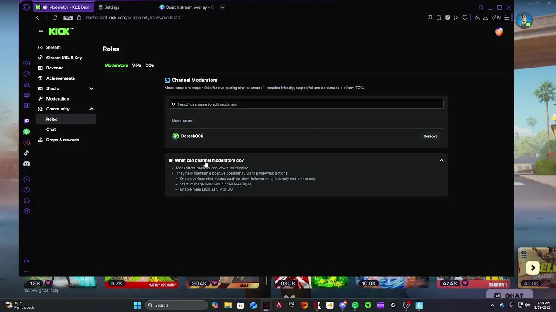Open Discord in Opera sidebar
This screenshot has width=556, height=312.
coord(26,164)
